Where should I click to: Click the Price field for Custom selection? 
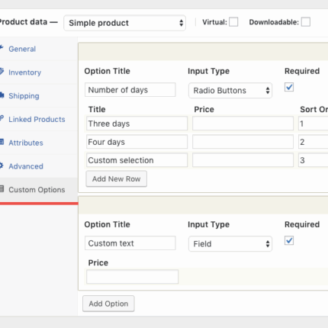[243, 160]
